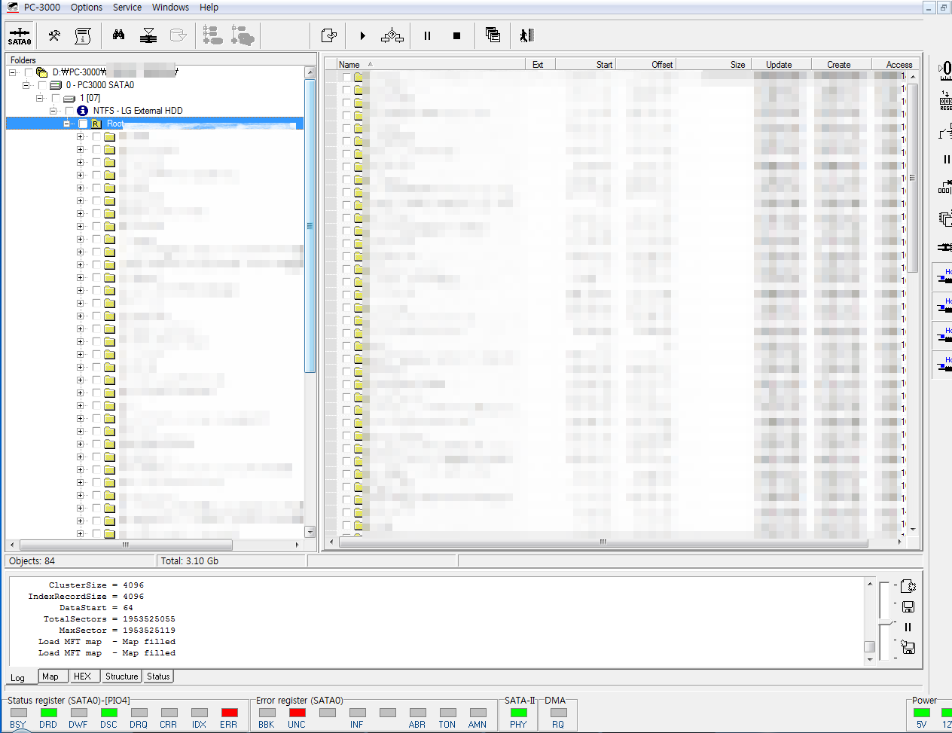Enable the checkbox beside NTFS - LG External HDD
The image size is (952, 733).
69,111
